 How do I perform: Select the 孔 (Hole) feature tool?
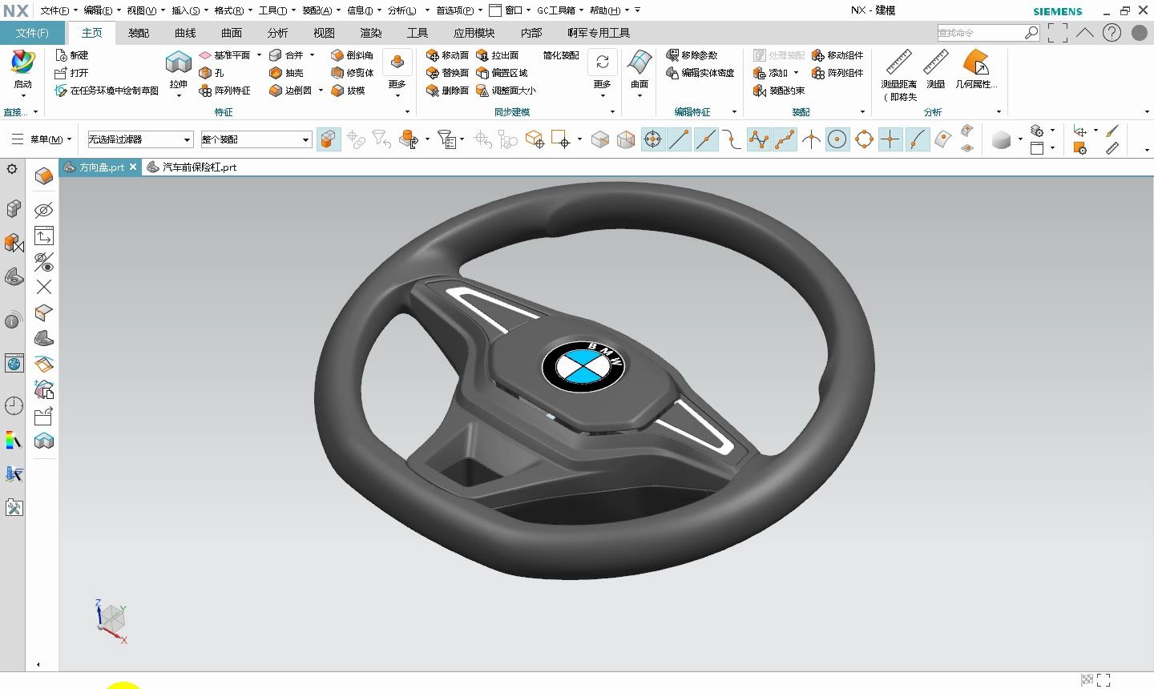coord(212,73)
